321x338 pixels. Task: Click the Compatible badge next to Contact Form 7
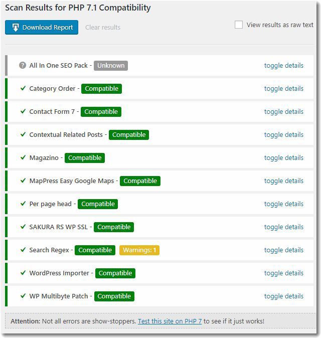pyautogui.click(x=101, y=112)
